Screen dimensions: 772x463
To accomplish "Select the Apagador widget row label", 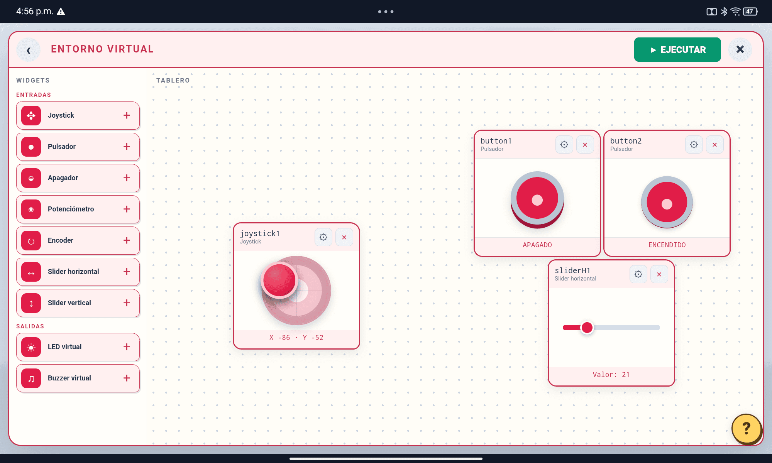I will tap(63, 178).
